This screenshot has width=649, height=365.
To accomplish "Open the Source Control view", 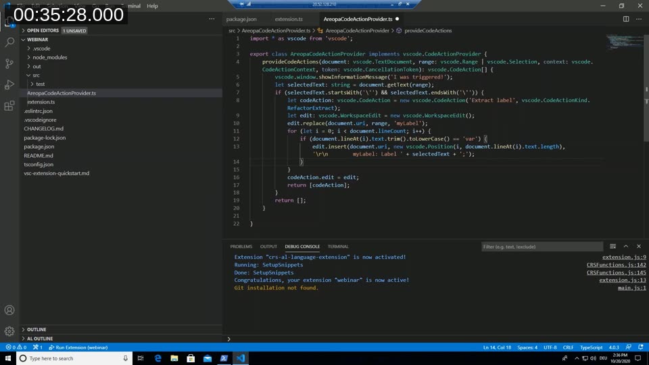I will click(9, 64).
